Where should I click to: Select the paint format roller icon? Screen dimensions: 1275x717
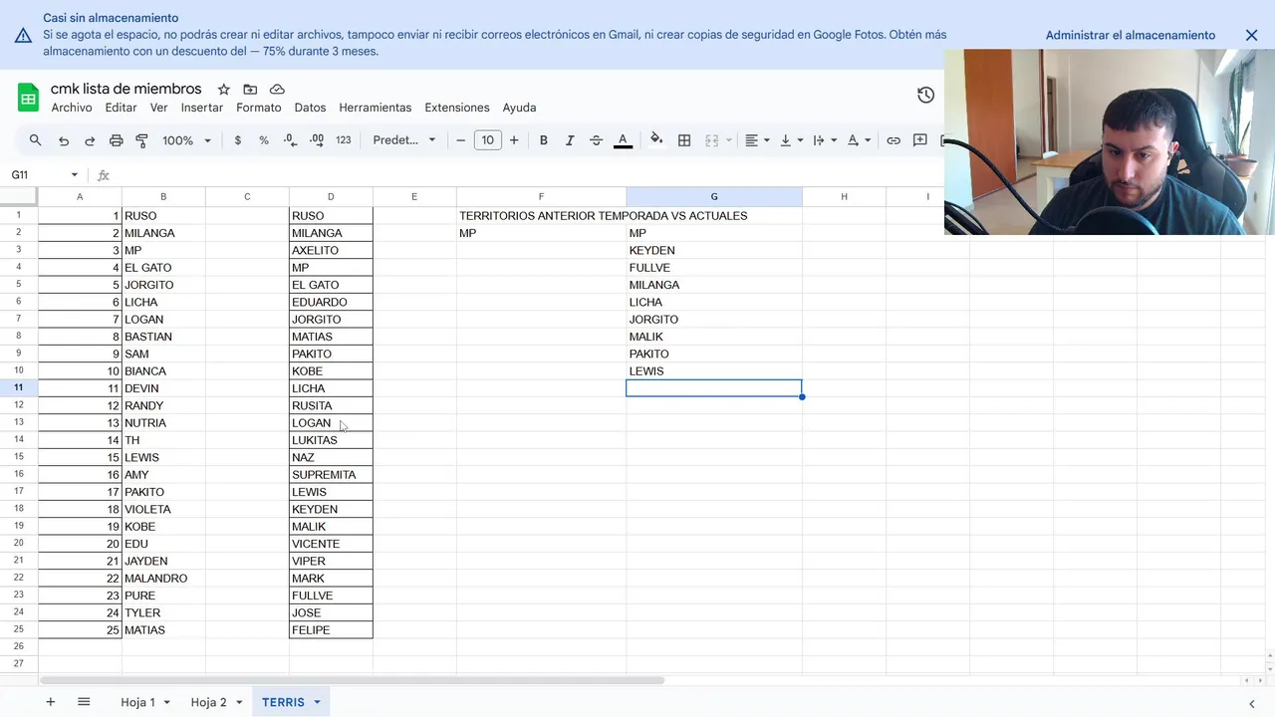coord(141,140)
